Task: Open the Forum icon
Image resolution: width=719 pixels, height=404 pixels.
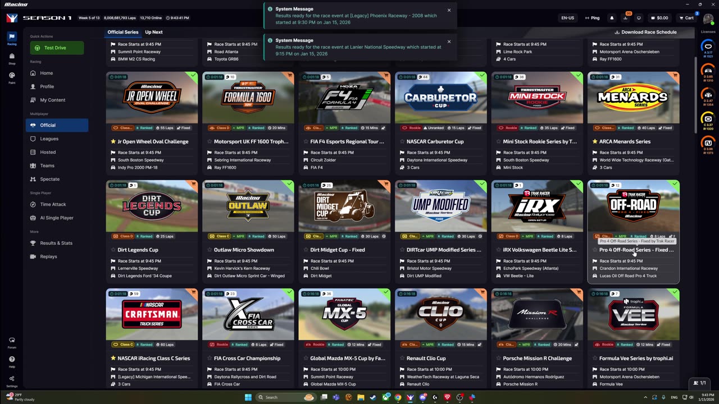Action: [x=12, y=342]
